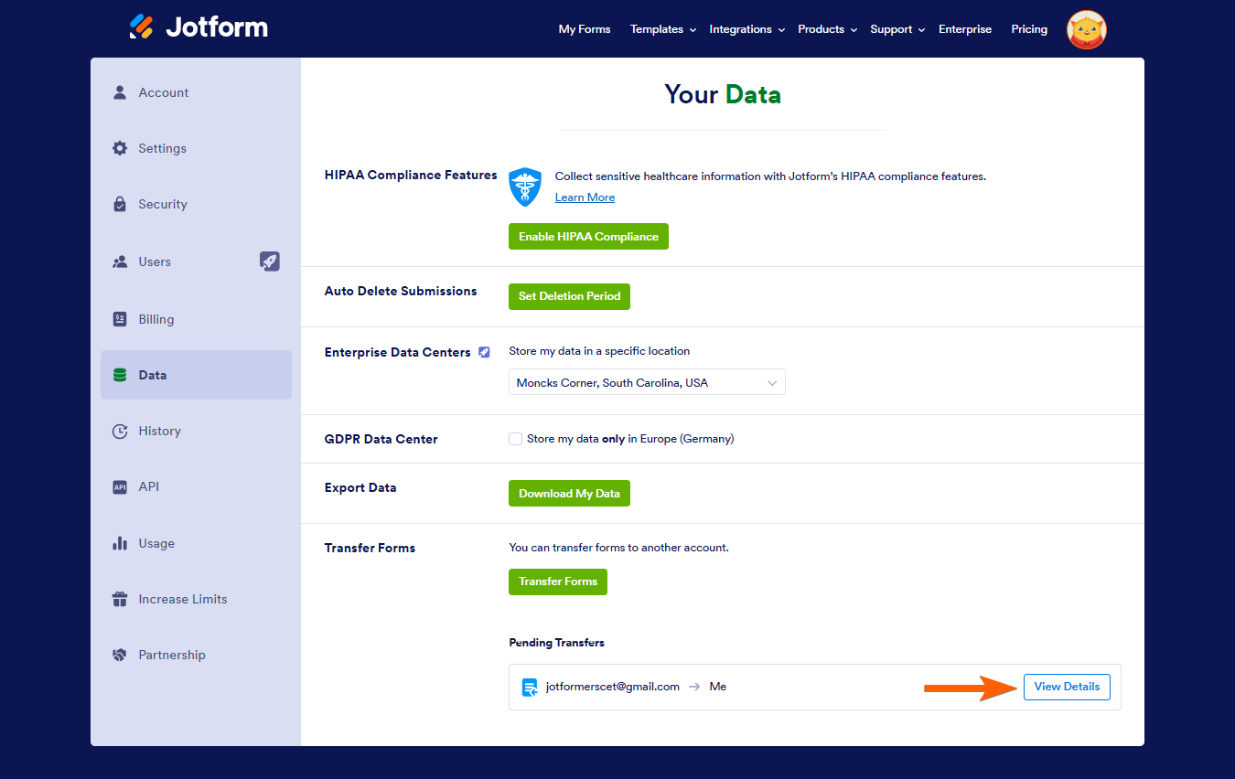Click the Pending Transfers heading
The image size is (1235, 779).
556,643
